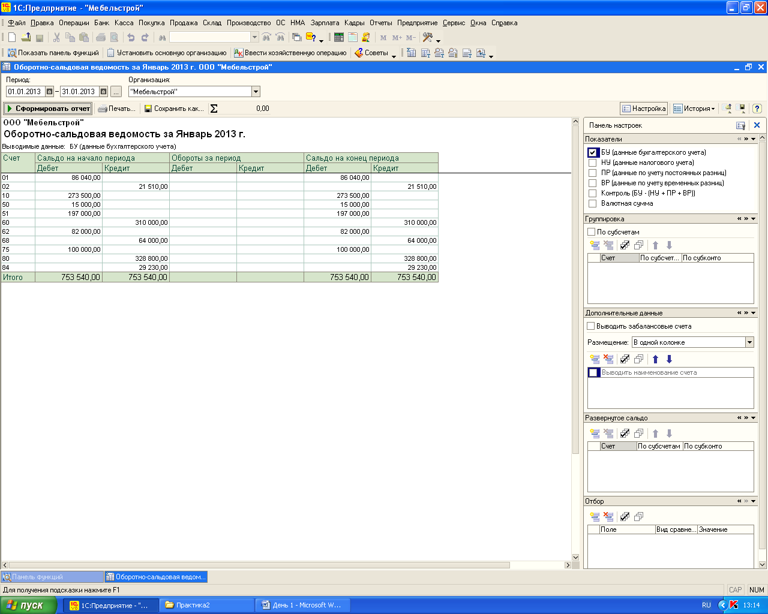Open the Зарплата menu
The width and height of the screenshot is (768, 614).
325,23
